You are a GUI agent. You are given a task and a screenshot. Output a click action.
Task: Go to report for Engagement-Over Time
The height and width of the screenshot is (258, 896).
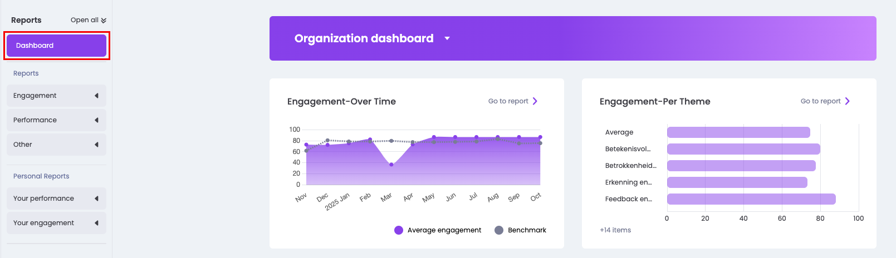coord(508,101)
